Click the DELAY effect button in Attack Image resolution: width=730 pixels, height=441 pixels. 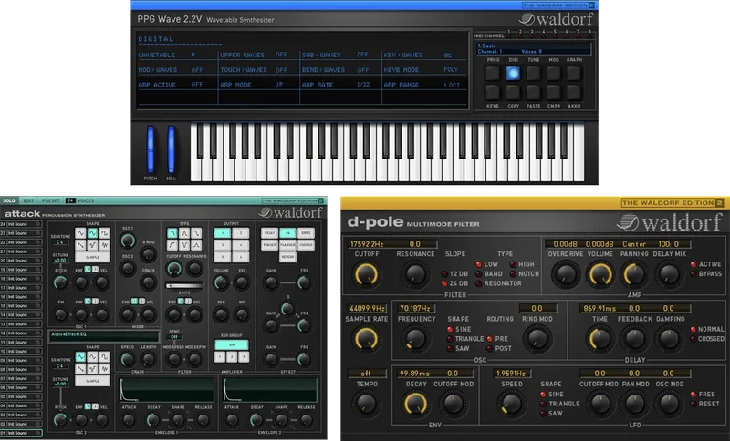tap(269, 233)
